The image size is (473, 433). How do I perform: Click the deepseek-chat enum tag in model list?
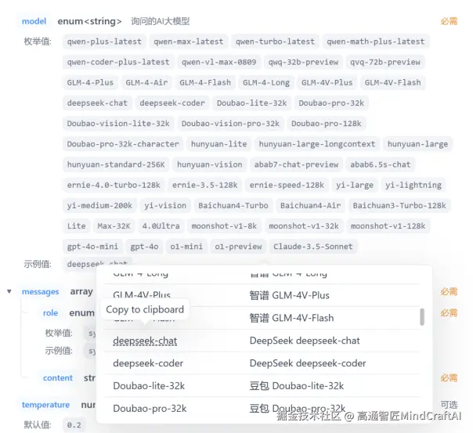97,103
